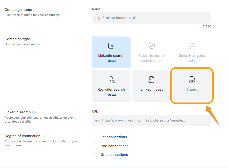Select the "Recruiter search result" label
Image resolution: width=228 pixels, height=168 pixels.
(111, 92)
